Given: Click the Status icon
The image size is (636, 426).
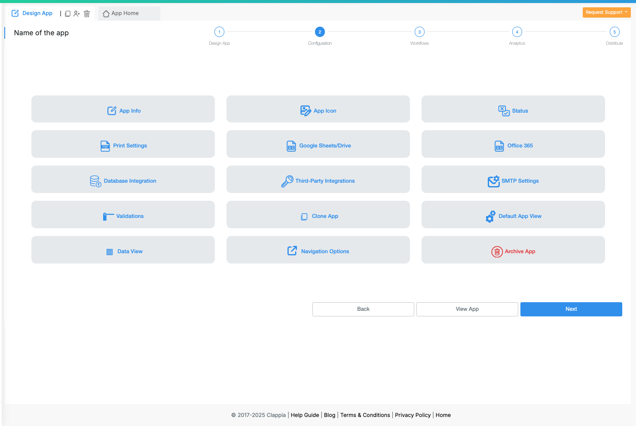Looking at the screenshot, I should (x=504, y=111).
